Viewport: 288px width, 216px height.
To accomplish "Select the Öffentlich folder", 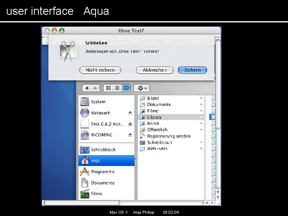I will click(x=171, y=130).
